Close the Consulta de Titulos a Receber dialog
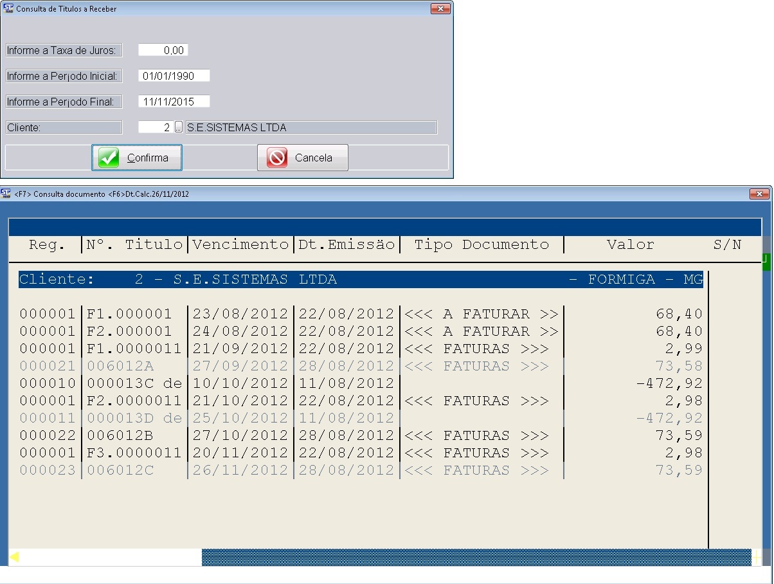 coord(440,9)
